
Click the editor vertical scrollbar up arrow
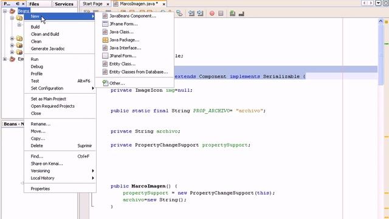click(x=381, y=22)
